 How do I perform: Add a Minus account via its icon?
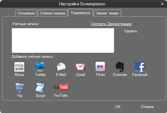(19, 67)
